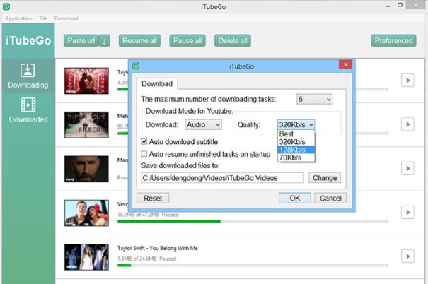Click Delete all button
This screenshot has height=284, width=428.
[x=233, y=40]
